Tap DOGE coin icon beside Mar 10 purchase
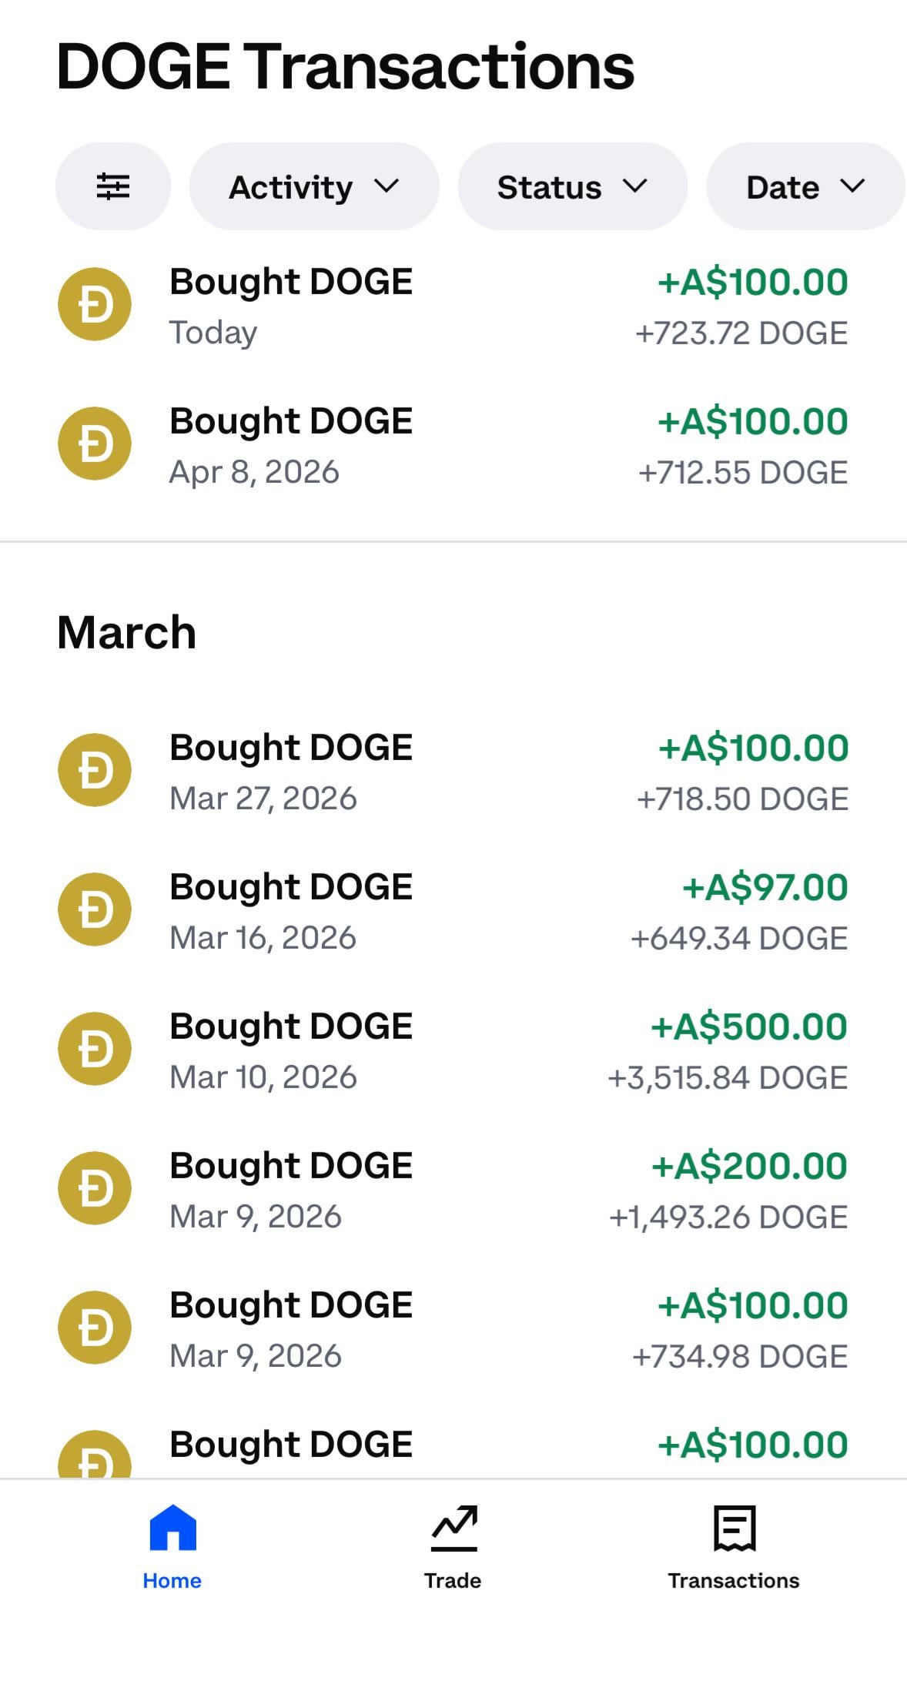Image resolution: width=907 pixels, height=1688 pixels. (95, 1049)
